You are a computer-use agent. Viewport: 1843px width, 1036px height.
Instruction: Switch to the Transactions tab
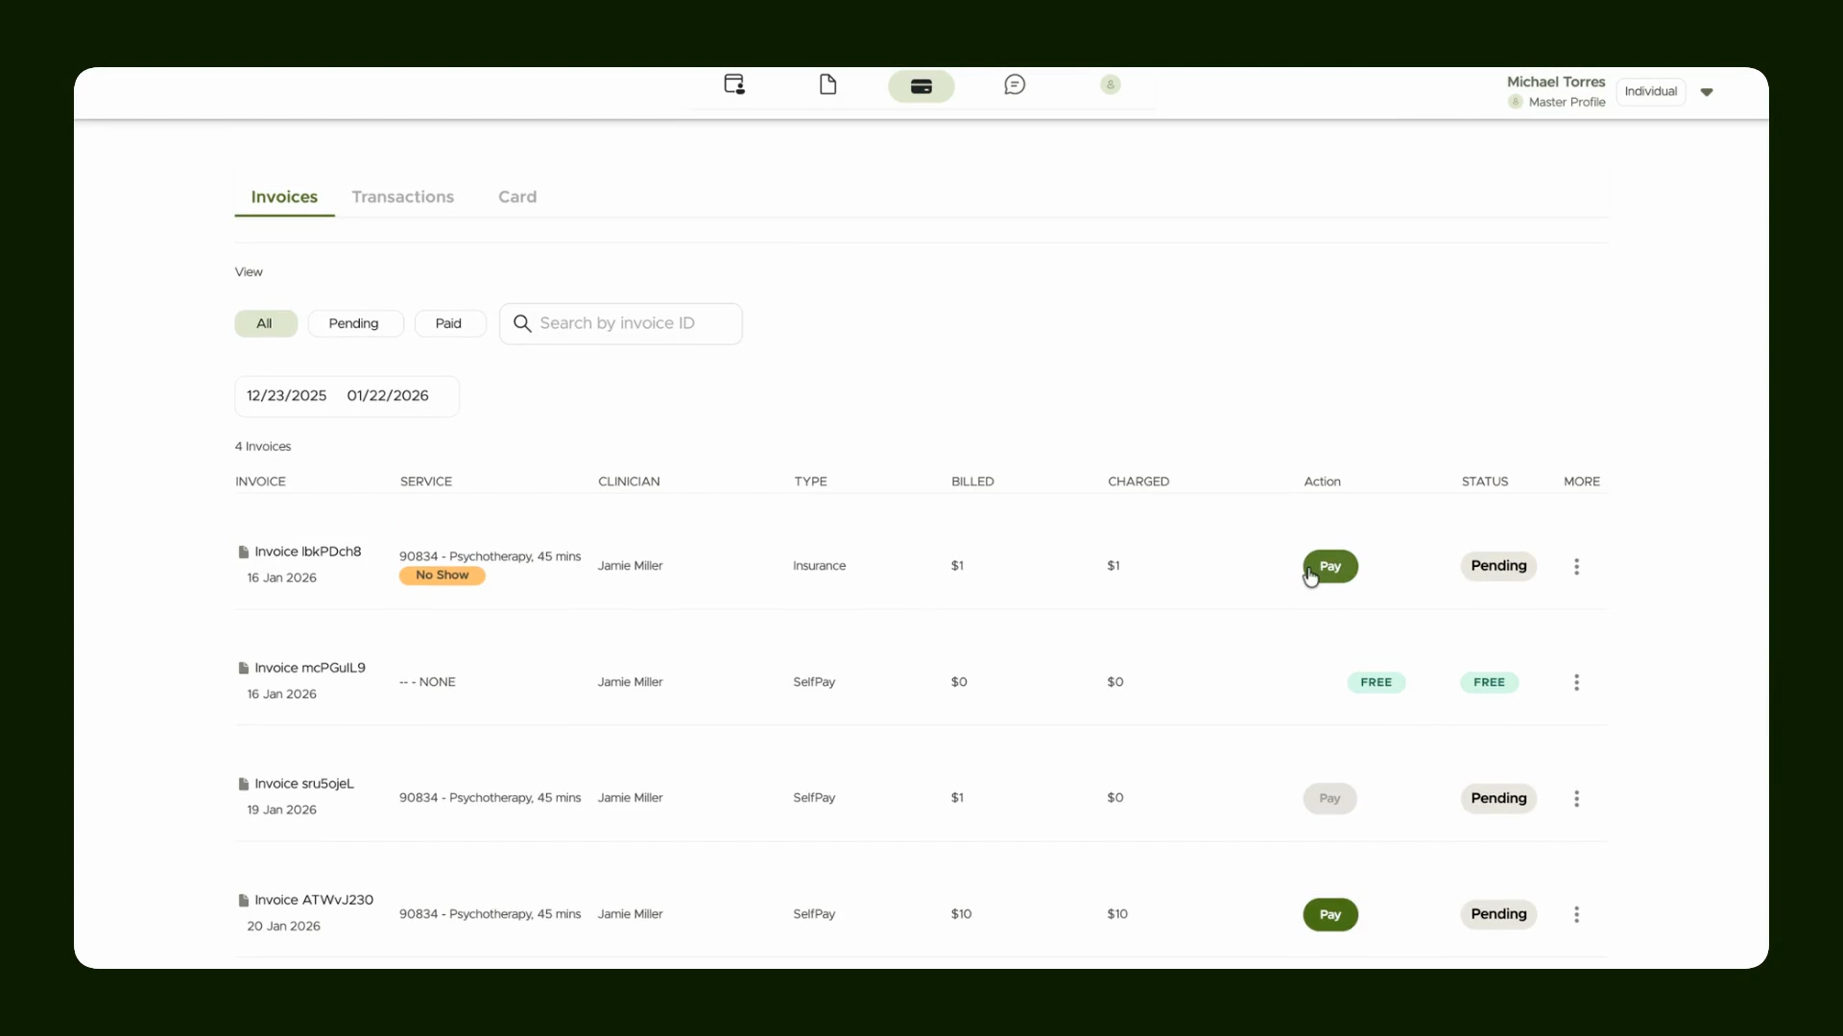click(403, 197)
